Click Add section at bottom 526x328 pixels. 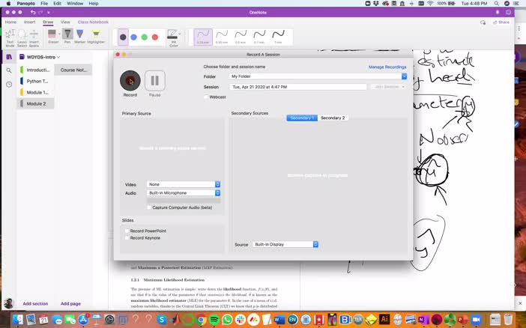[x=35, y=303]
